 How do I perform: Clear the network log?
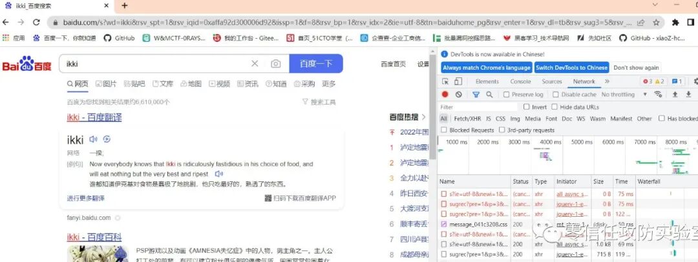pyautogui.click(x=458, y=94)
